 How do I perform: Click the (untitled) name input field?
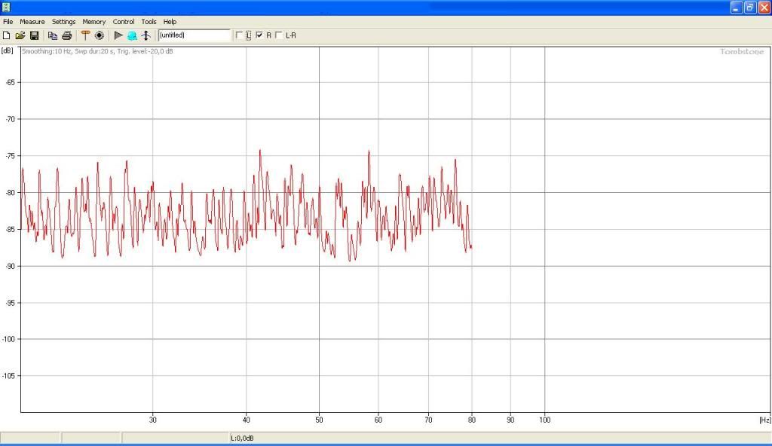click(194, 35)
